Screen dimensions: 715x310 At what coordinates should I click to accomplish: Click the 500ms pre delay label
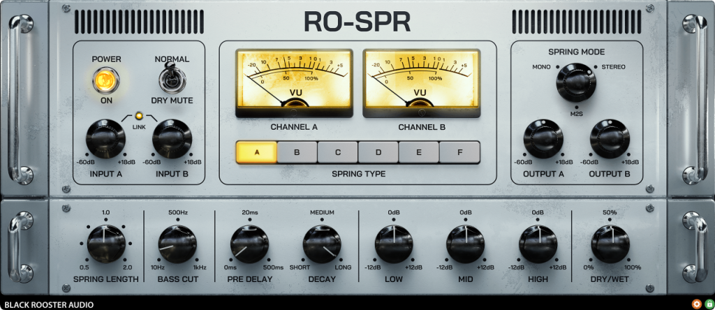click(x=273, y=267)
